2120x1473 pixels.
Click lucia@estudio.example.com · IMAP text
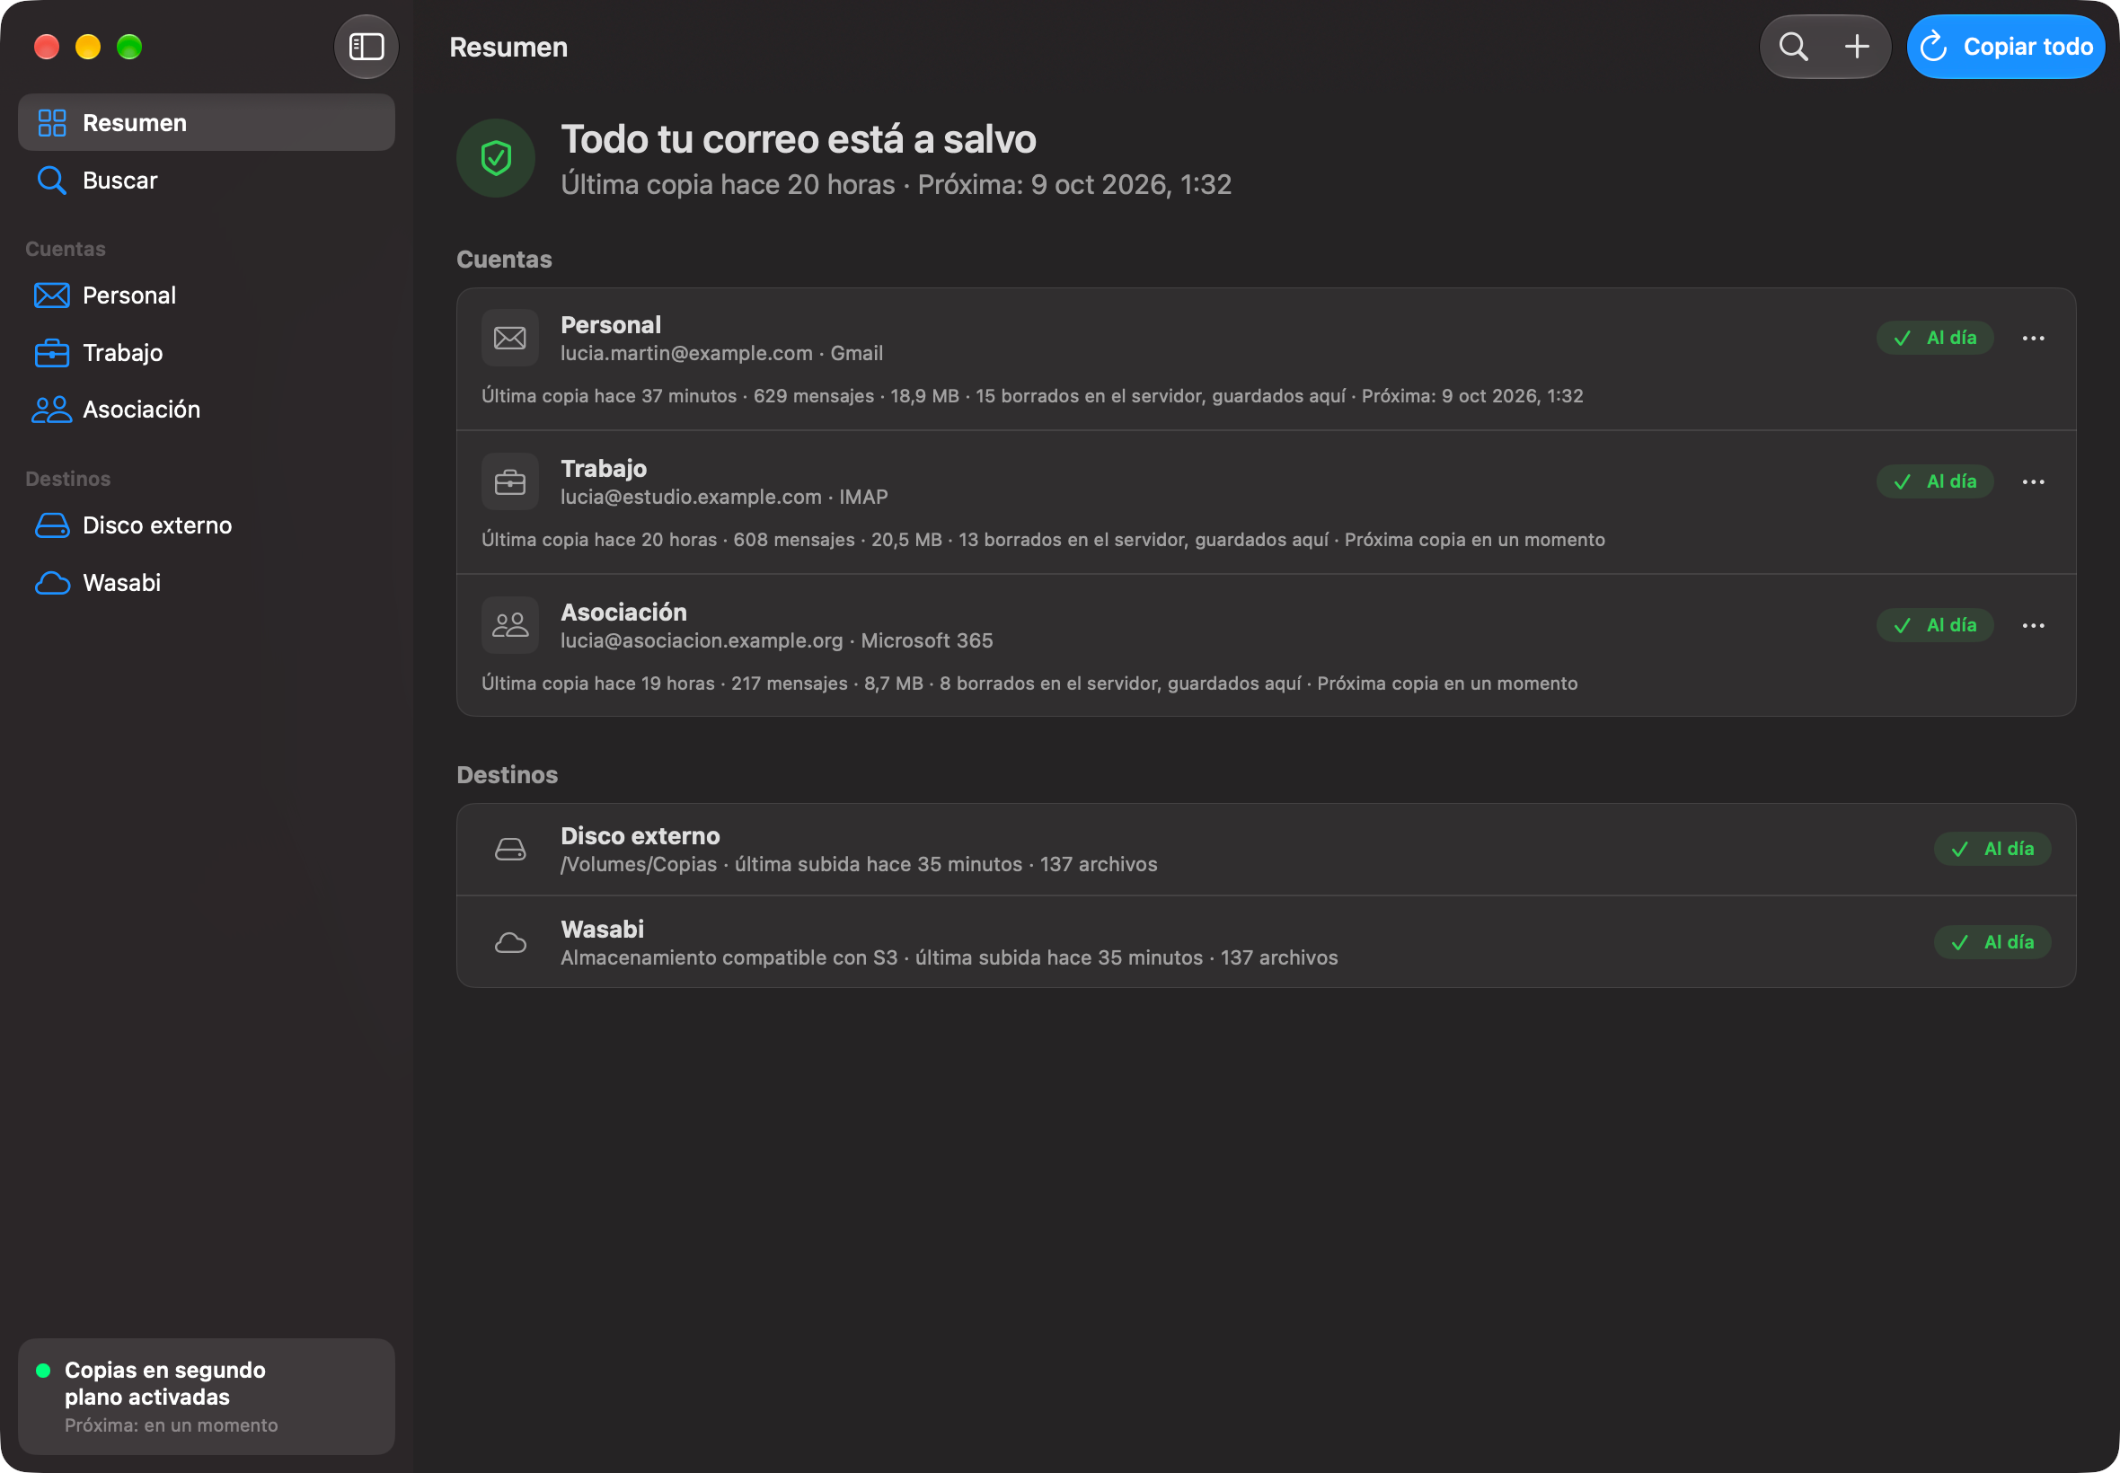(x=725, y=497)
